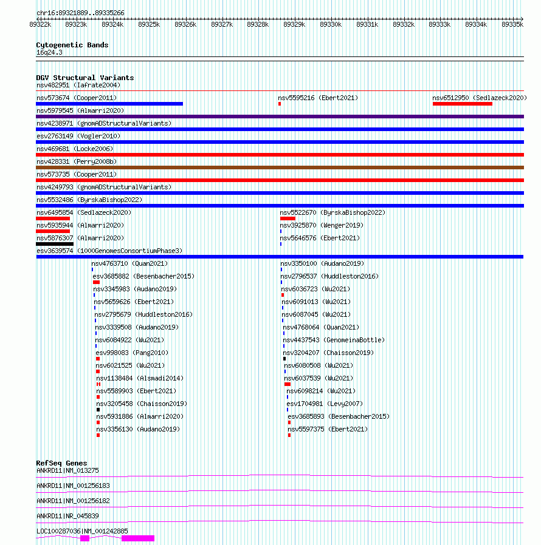Click the large magenta exon of LOC100287036
Viewport: 541px width, 545px height.
point(138,538)
